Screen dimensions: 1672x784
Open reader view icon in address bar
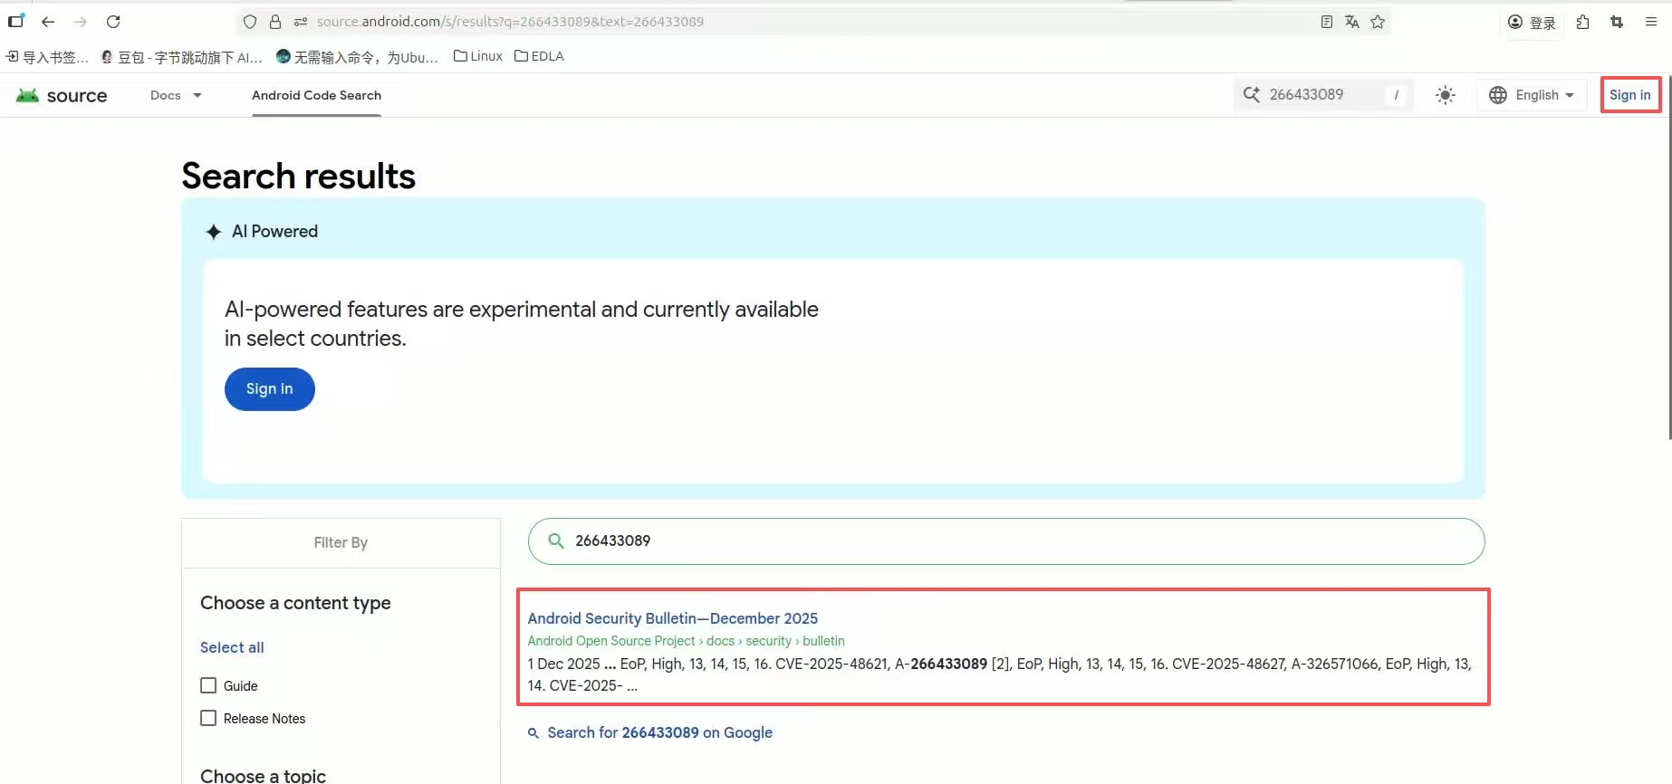click(x=1327, y=22)
